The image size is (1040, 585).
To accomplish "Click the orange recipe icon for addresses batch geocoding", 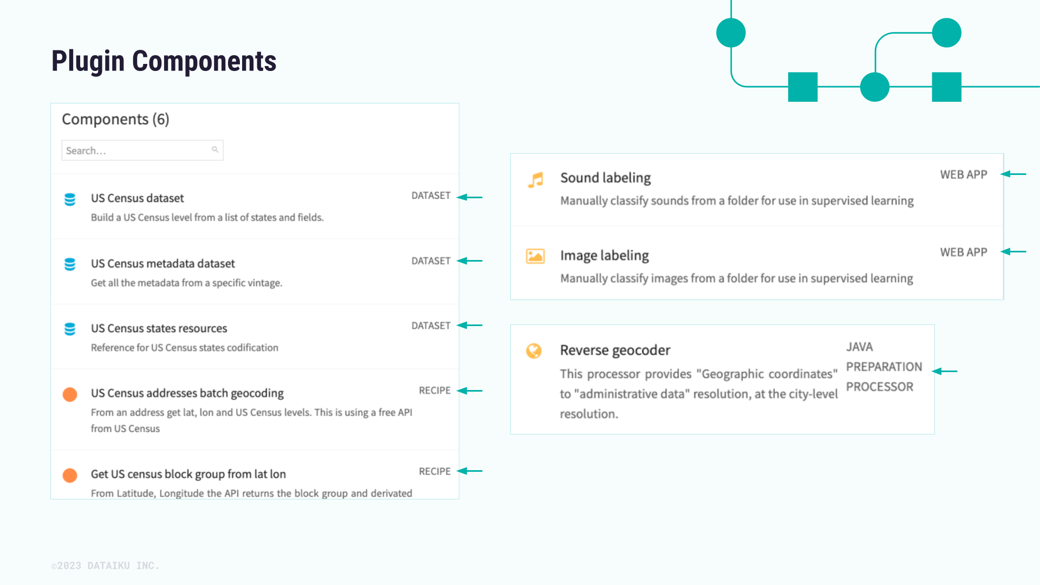I will [70, 394].
